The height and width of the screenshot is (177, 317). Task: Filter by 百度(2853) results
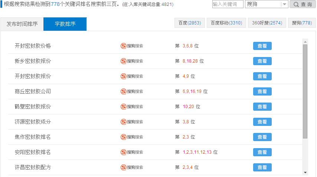point(190,23)
